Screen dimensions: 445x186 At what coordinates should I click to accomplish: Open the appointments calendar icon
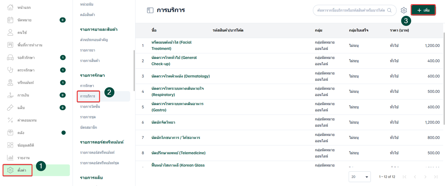tap(10, 20)
